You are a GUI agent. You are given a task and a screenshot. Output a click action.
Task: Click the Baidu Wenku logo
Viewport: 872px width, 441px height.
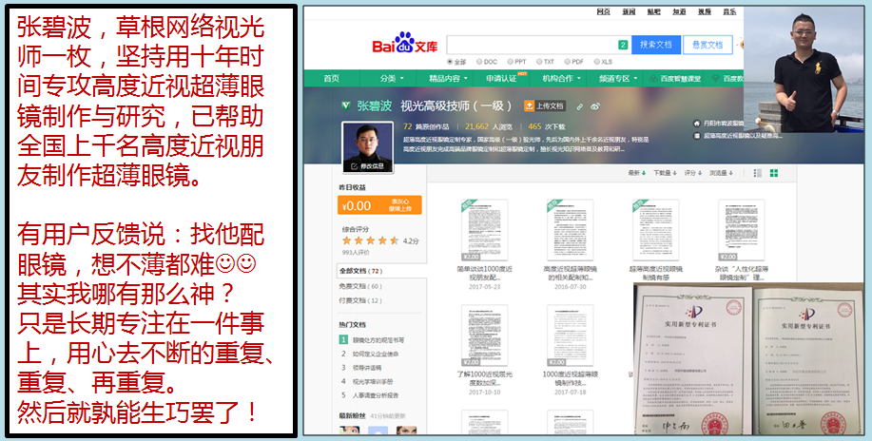click(x=405, y=45)
